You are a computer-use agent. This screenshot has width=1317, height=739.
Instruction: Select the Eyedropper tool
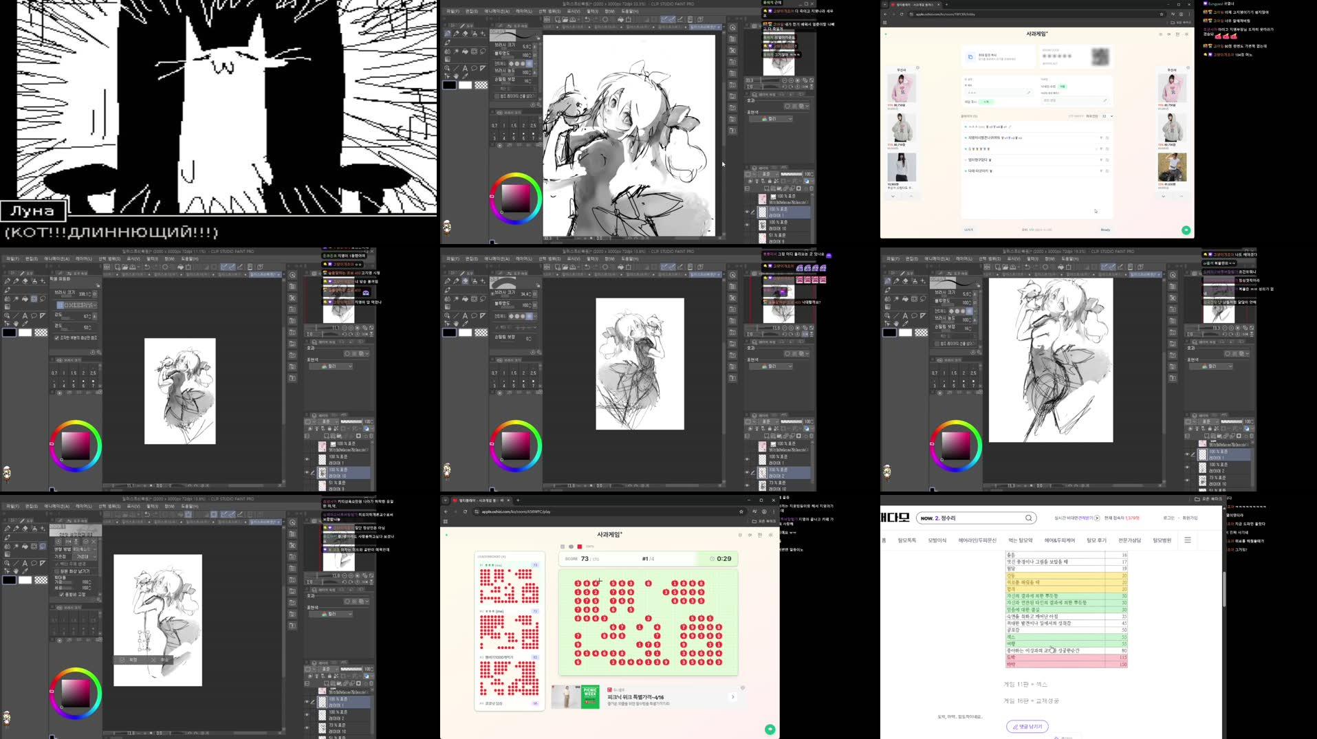coord(464,76)
